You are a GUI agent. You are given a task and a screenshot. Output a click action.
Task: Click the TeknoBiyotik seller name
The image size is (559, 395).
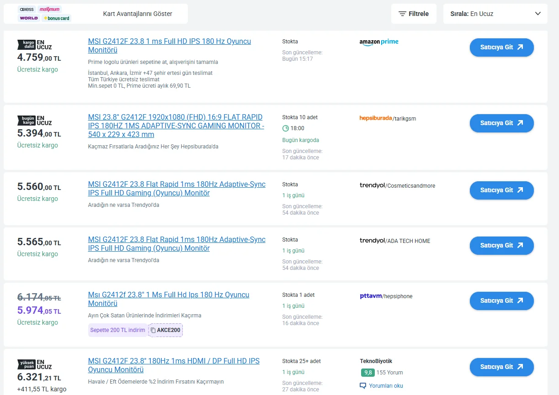coord(376,361)
